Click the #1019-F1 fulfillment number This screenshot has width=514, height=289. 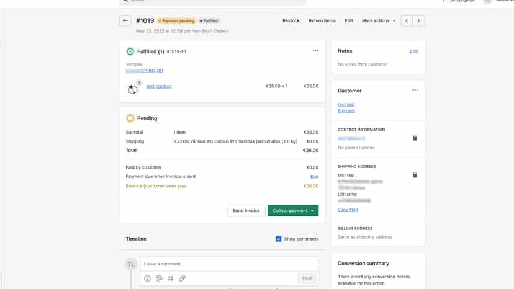coord(176,51)
